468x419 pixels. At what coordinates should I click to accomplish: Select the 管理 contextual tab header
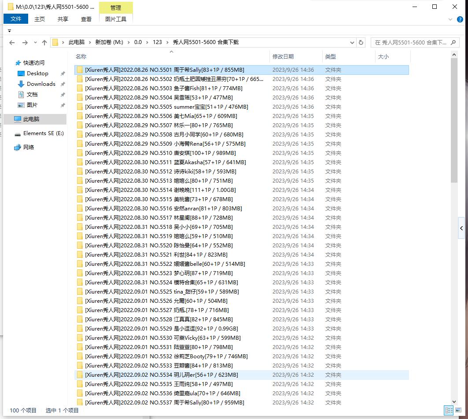click(x=115, y=8)
